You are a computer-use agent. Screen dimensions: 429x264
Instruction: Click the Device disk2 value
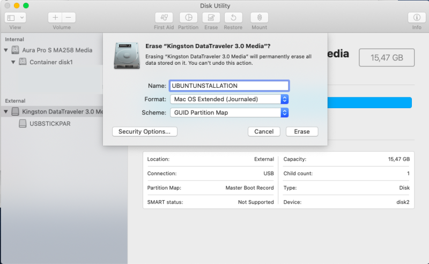pos(403,202)
